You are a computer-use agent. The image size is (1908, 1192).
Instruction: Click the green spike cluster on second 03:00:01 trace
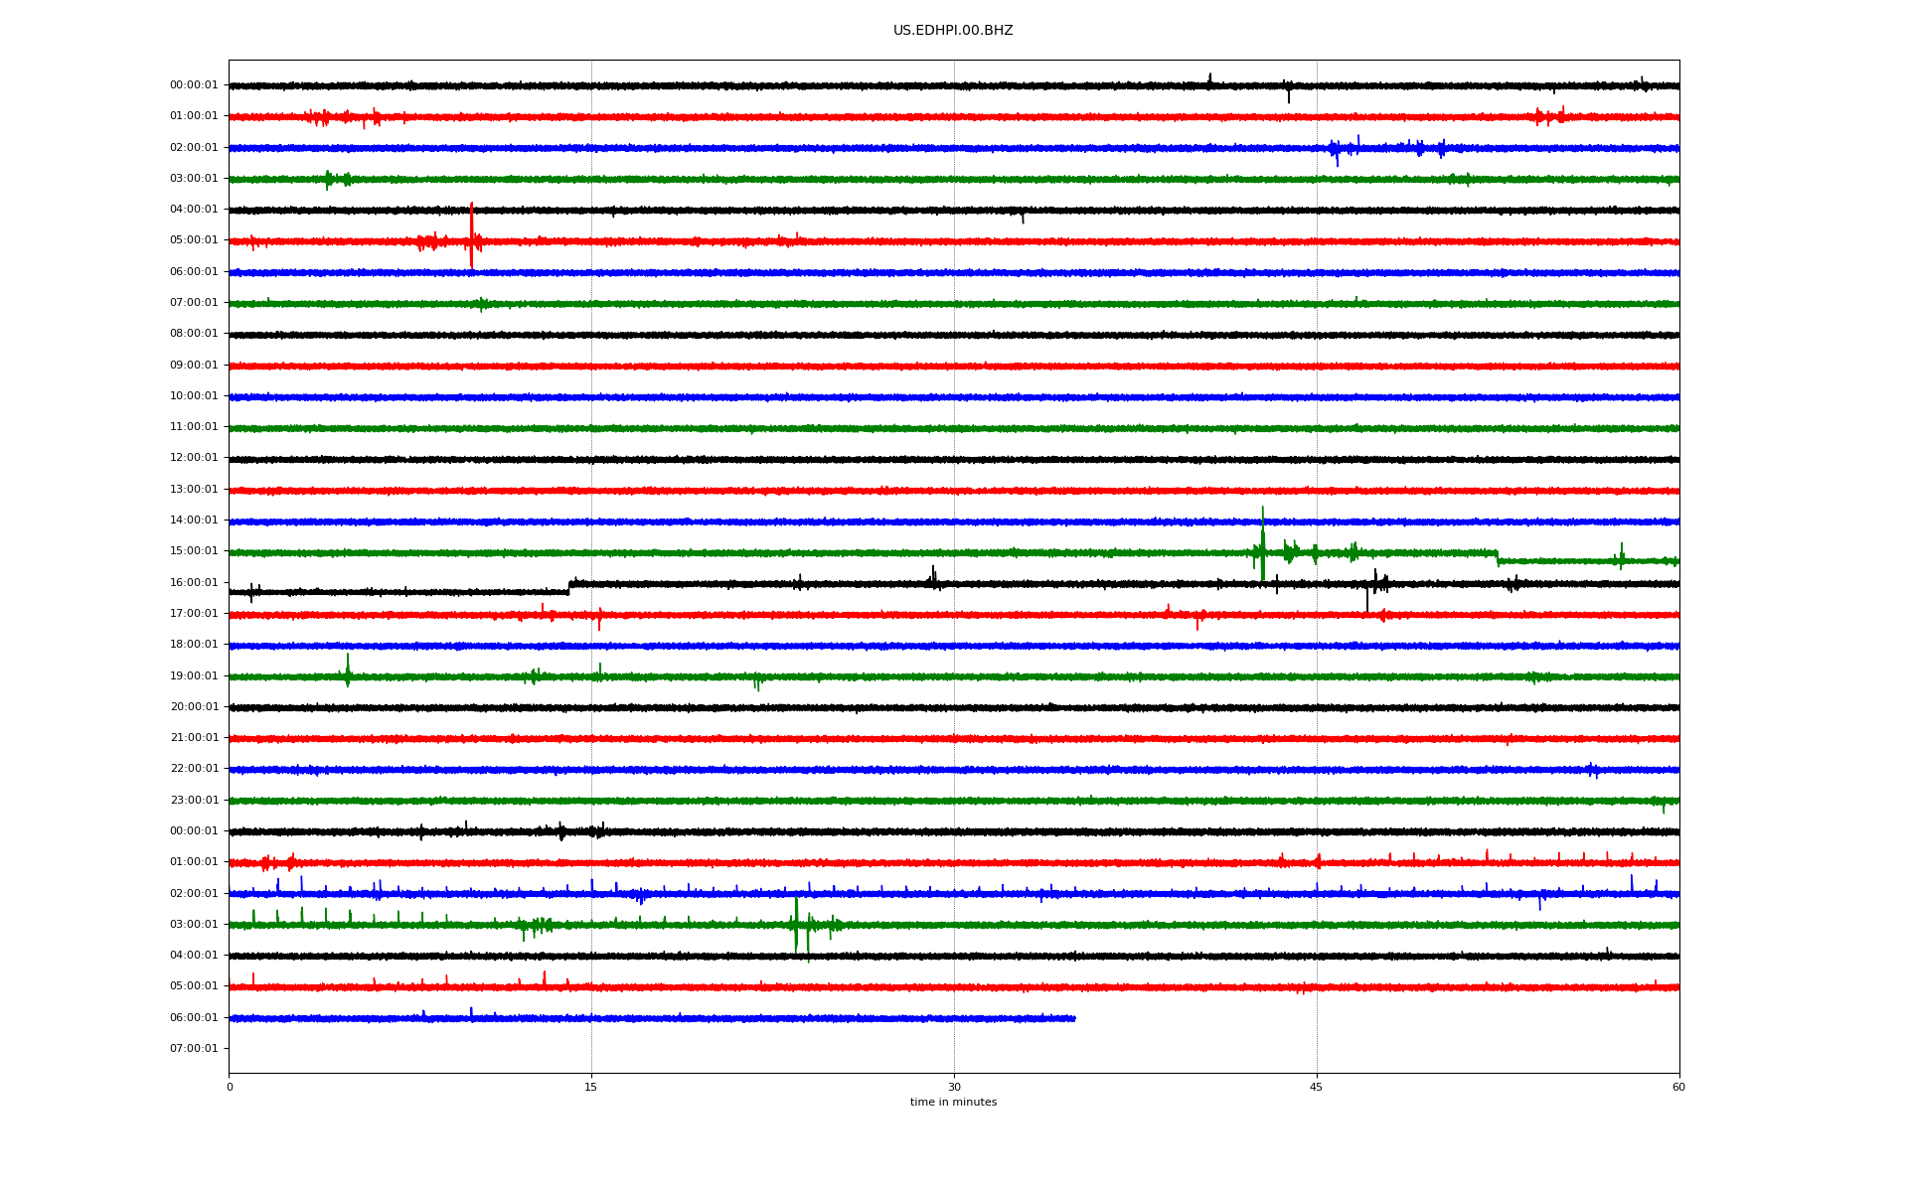coord(796,924)
